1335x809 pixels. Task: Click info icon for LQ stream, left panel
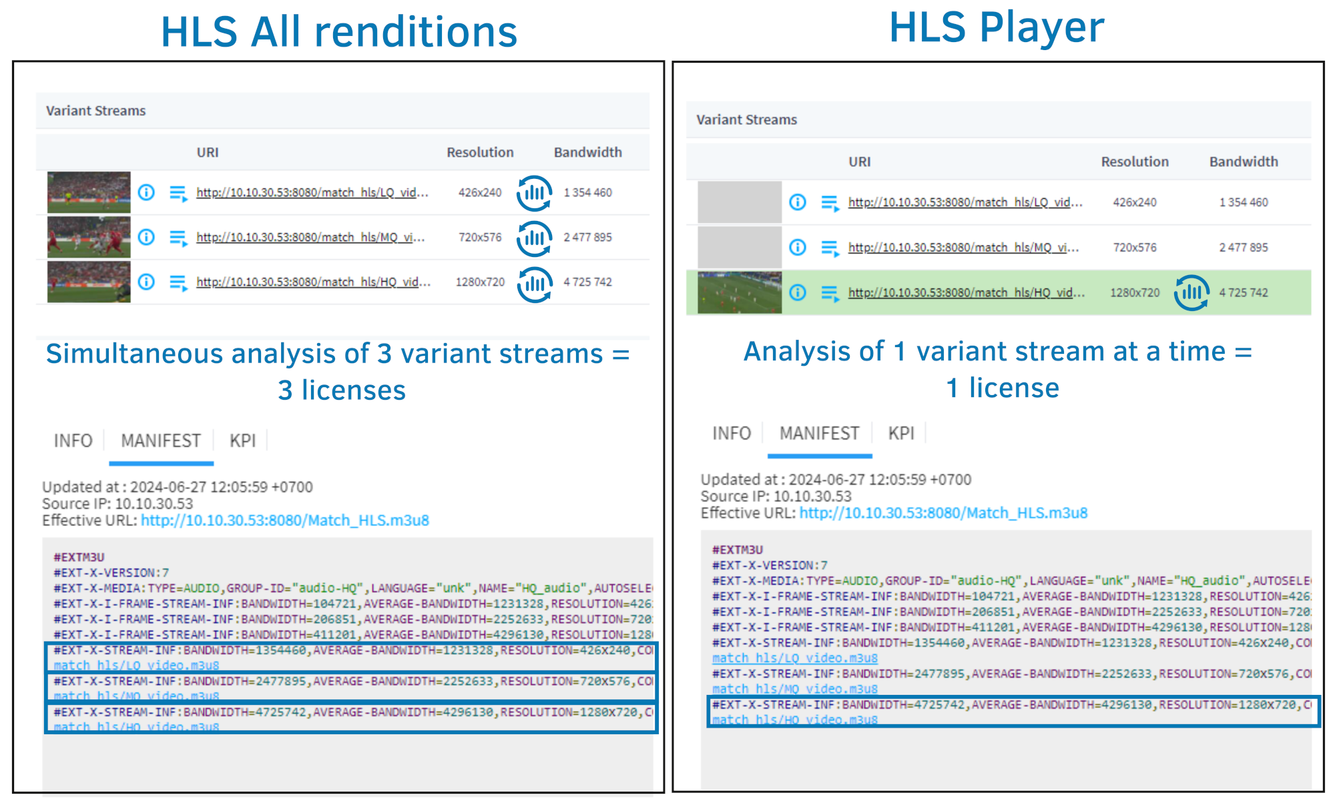(x=146, y=192)
